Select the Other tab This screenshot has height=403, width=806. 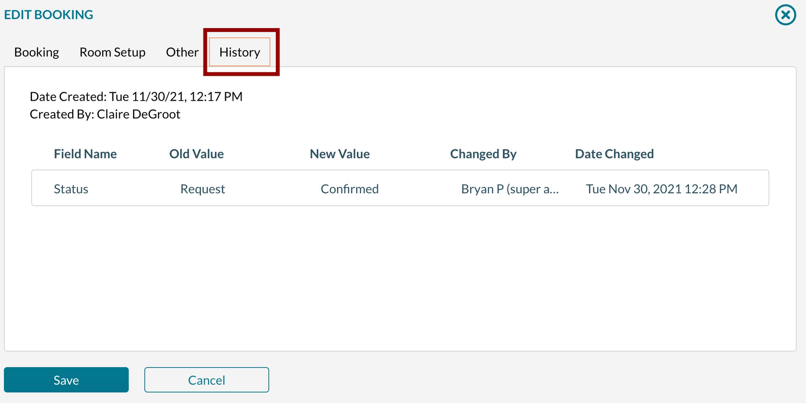[182, 52]
